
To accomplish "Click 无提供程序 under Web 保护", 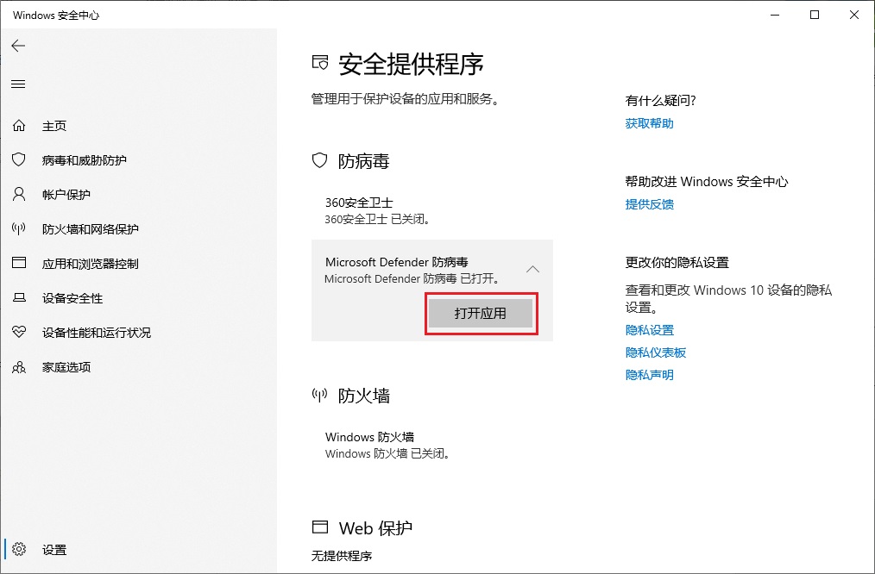I will [x=342, y=556].
